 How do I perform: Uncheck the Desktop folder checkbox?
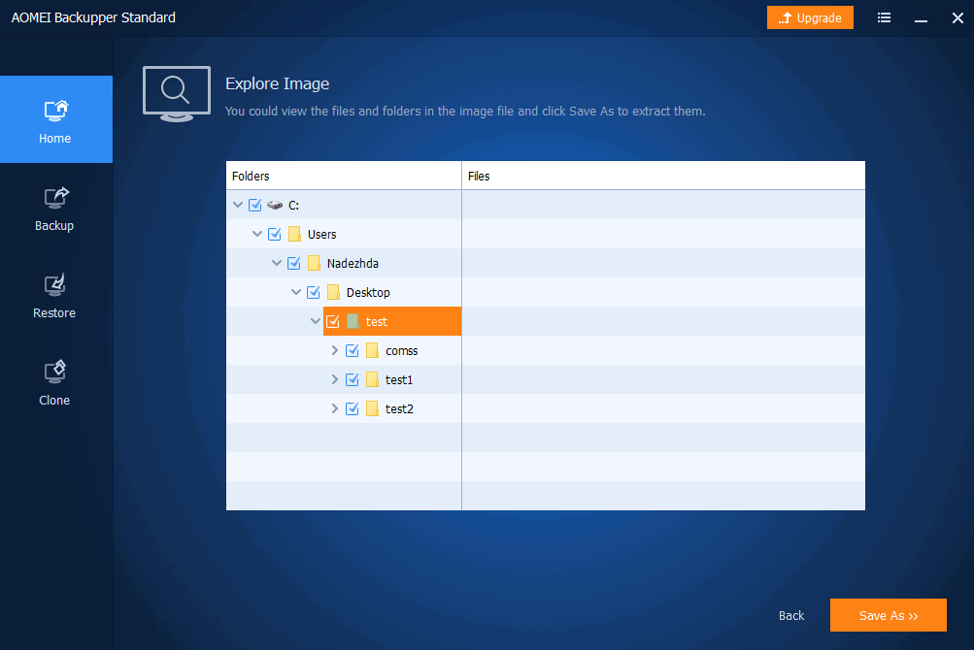click(313, 292)
